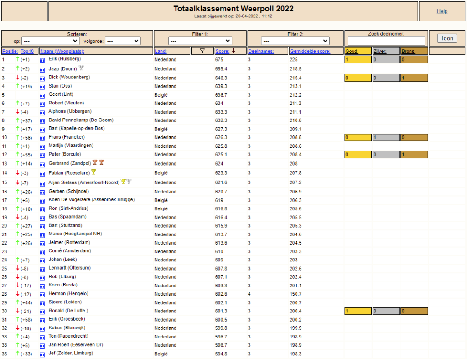Click the Zoek deelnemer search field
Screen dimensions: 467x359
(386, 41)
